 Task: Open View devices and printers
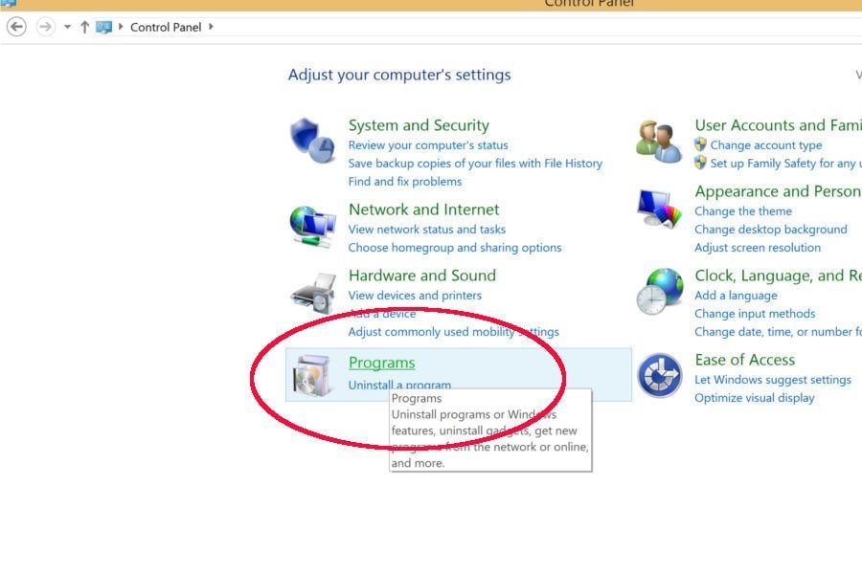pyautogui.click(x=415, y=295)
